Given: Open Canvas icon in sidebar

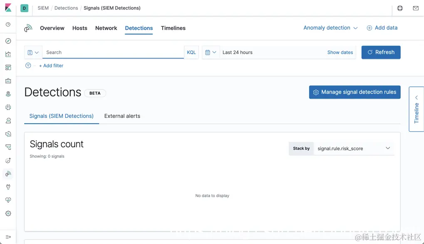Looking at the screenshot, I should pos(8,81).
